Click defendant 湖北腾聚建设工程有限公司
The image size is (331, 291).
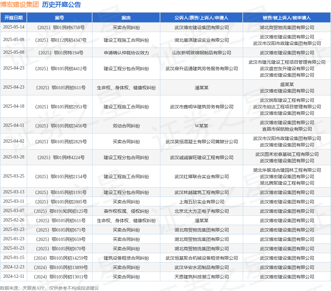[287, 183]
